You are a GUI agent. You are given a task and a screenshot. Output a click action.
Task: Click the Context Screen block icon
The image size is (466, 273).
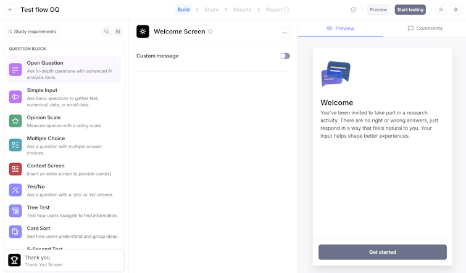click(15, 169)
